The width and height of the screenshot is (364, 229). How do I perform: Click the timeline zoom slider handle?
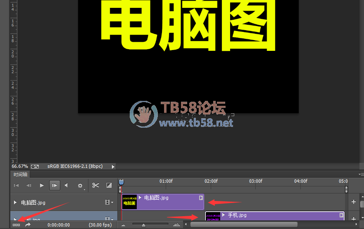pos(143,225)
